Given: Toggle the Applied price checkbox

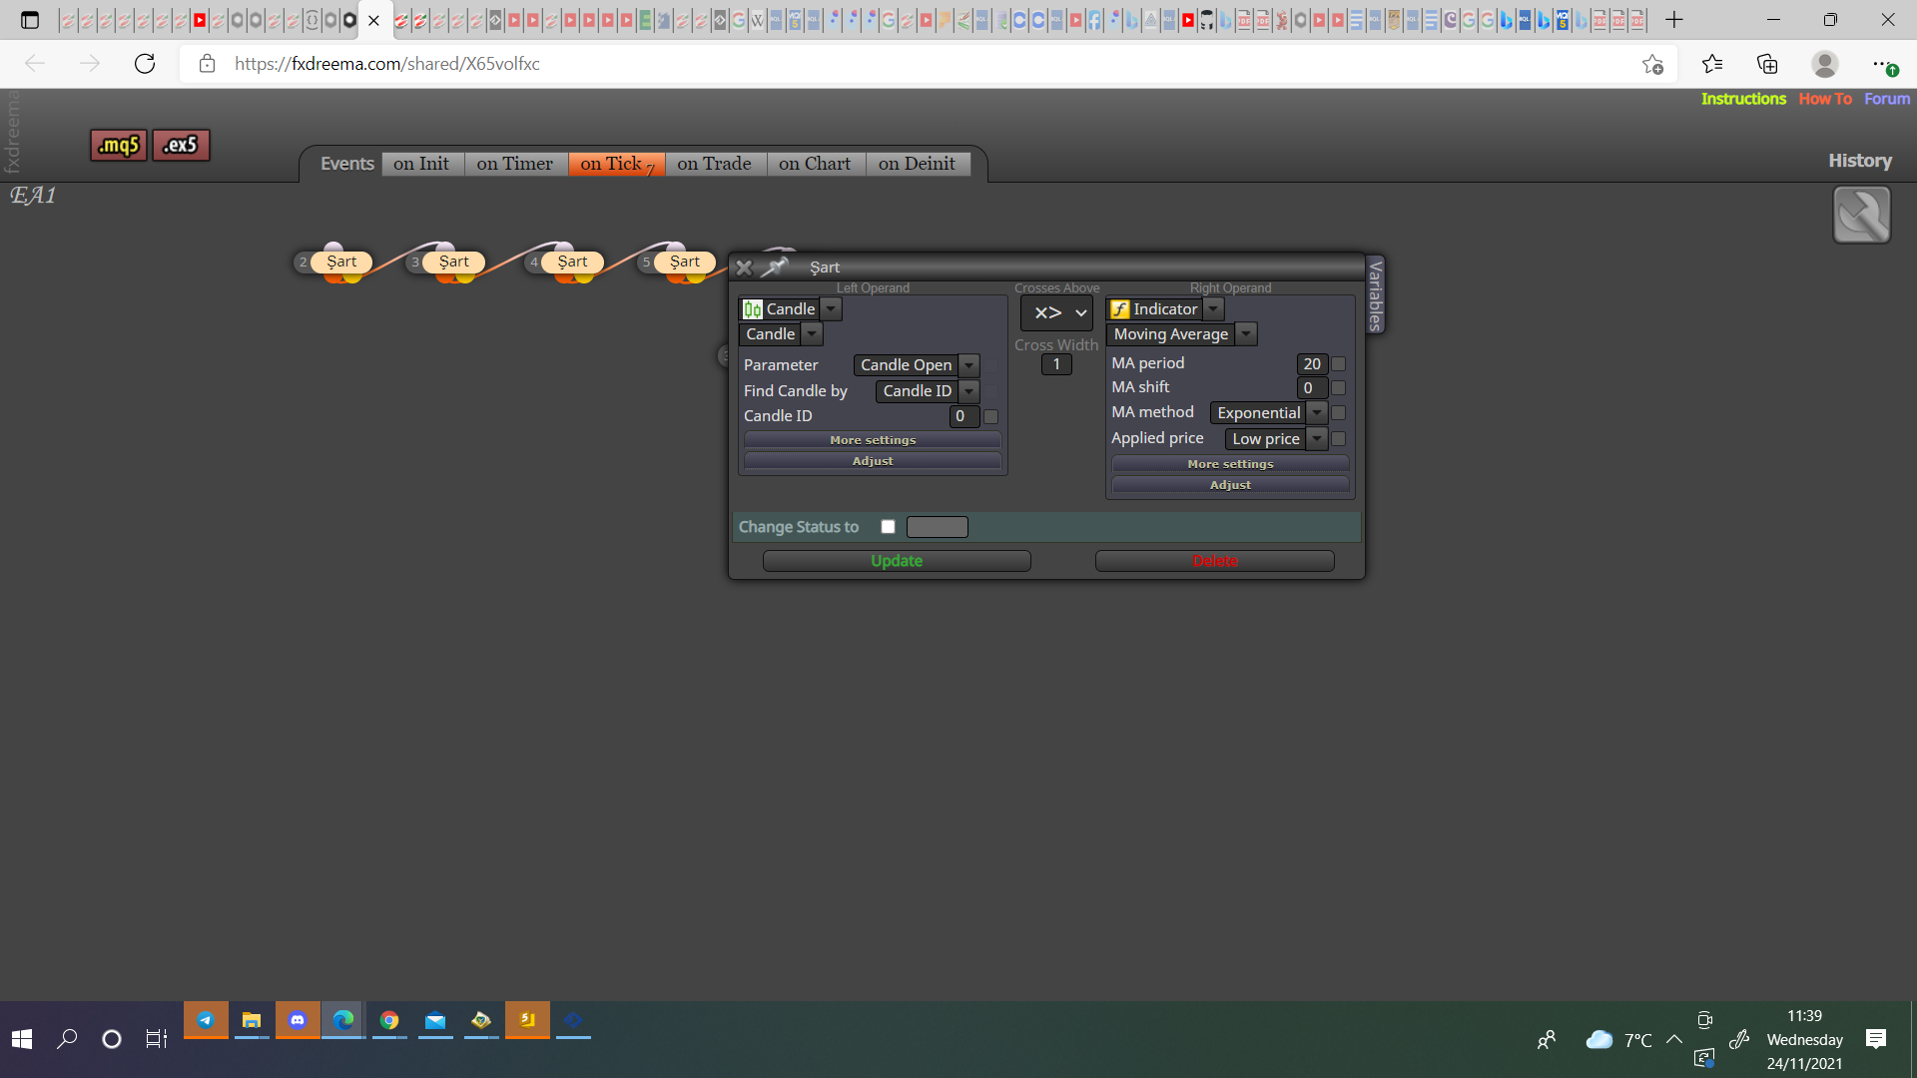Looking at the screenshot, I should [1338, 439].
